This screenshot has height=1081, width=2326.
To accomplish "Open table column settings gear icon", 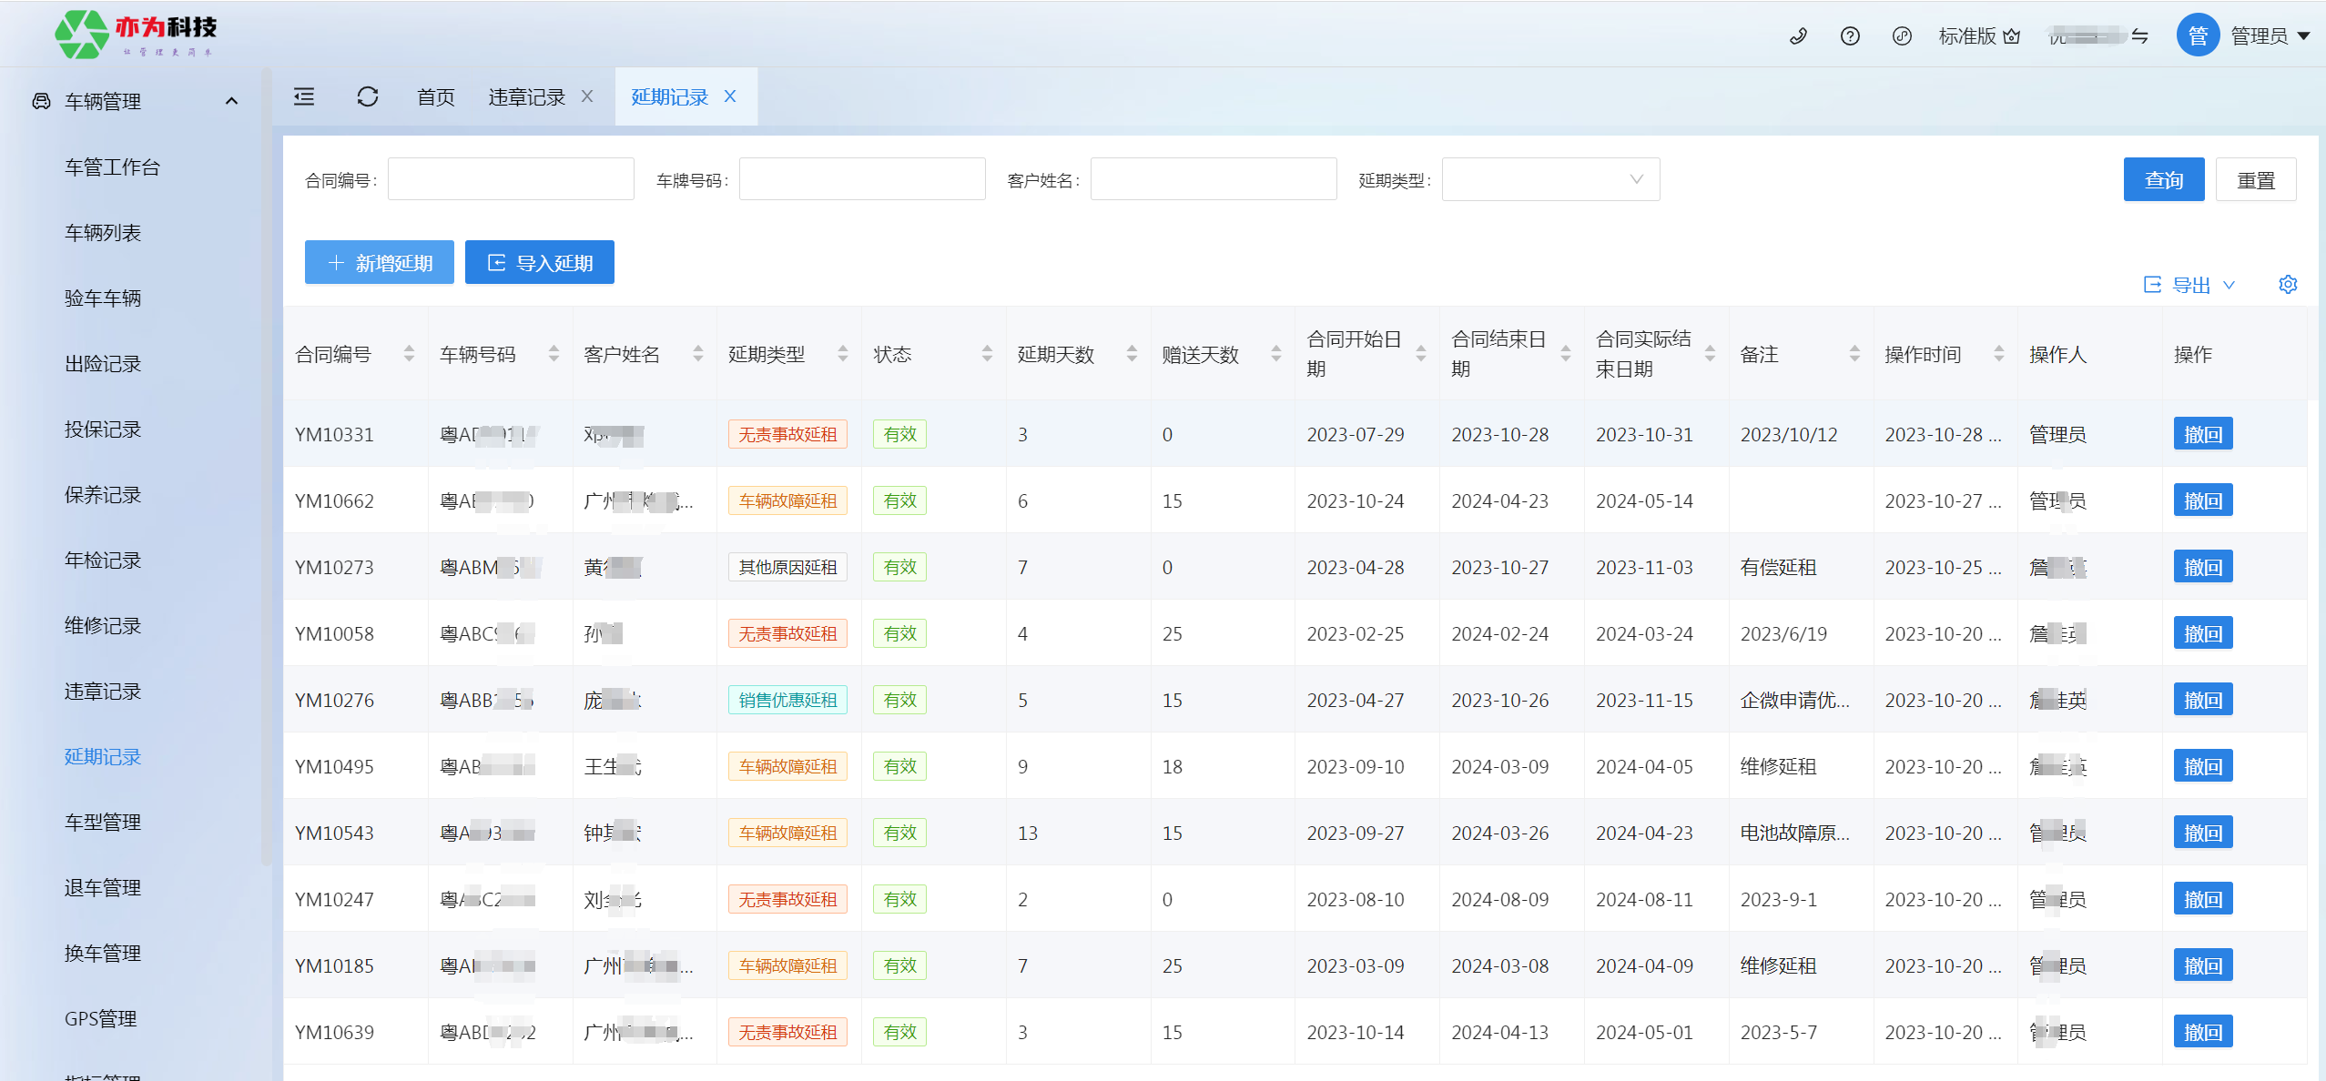I will [x=2288, y=285].
